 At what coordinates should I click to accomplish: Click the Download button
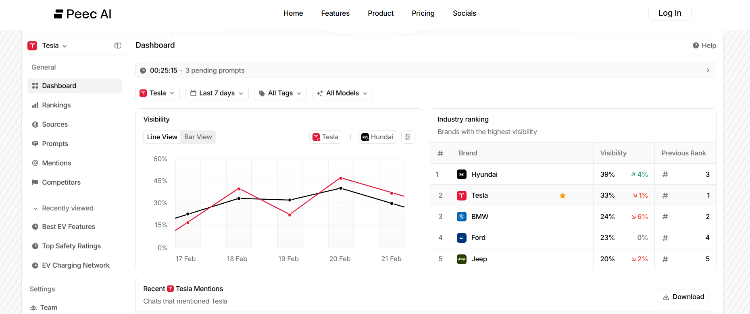(x=683, y=297)
